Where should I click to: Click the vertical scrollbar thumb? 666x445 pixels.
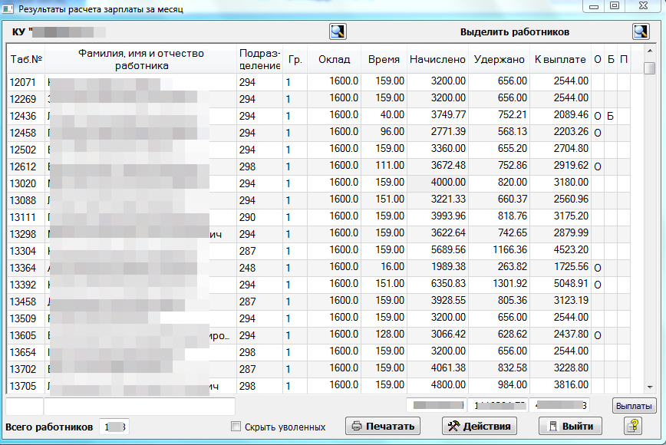pyautogui.click(x=649, y=69)
